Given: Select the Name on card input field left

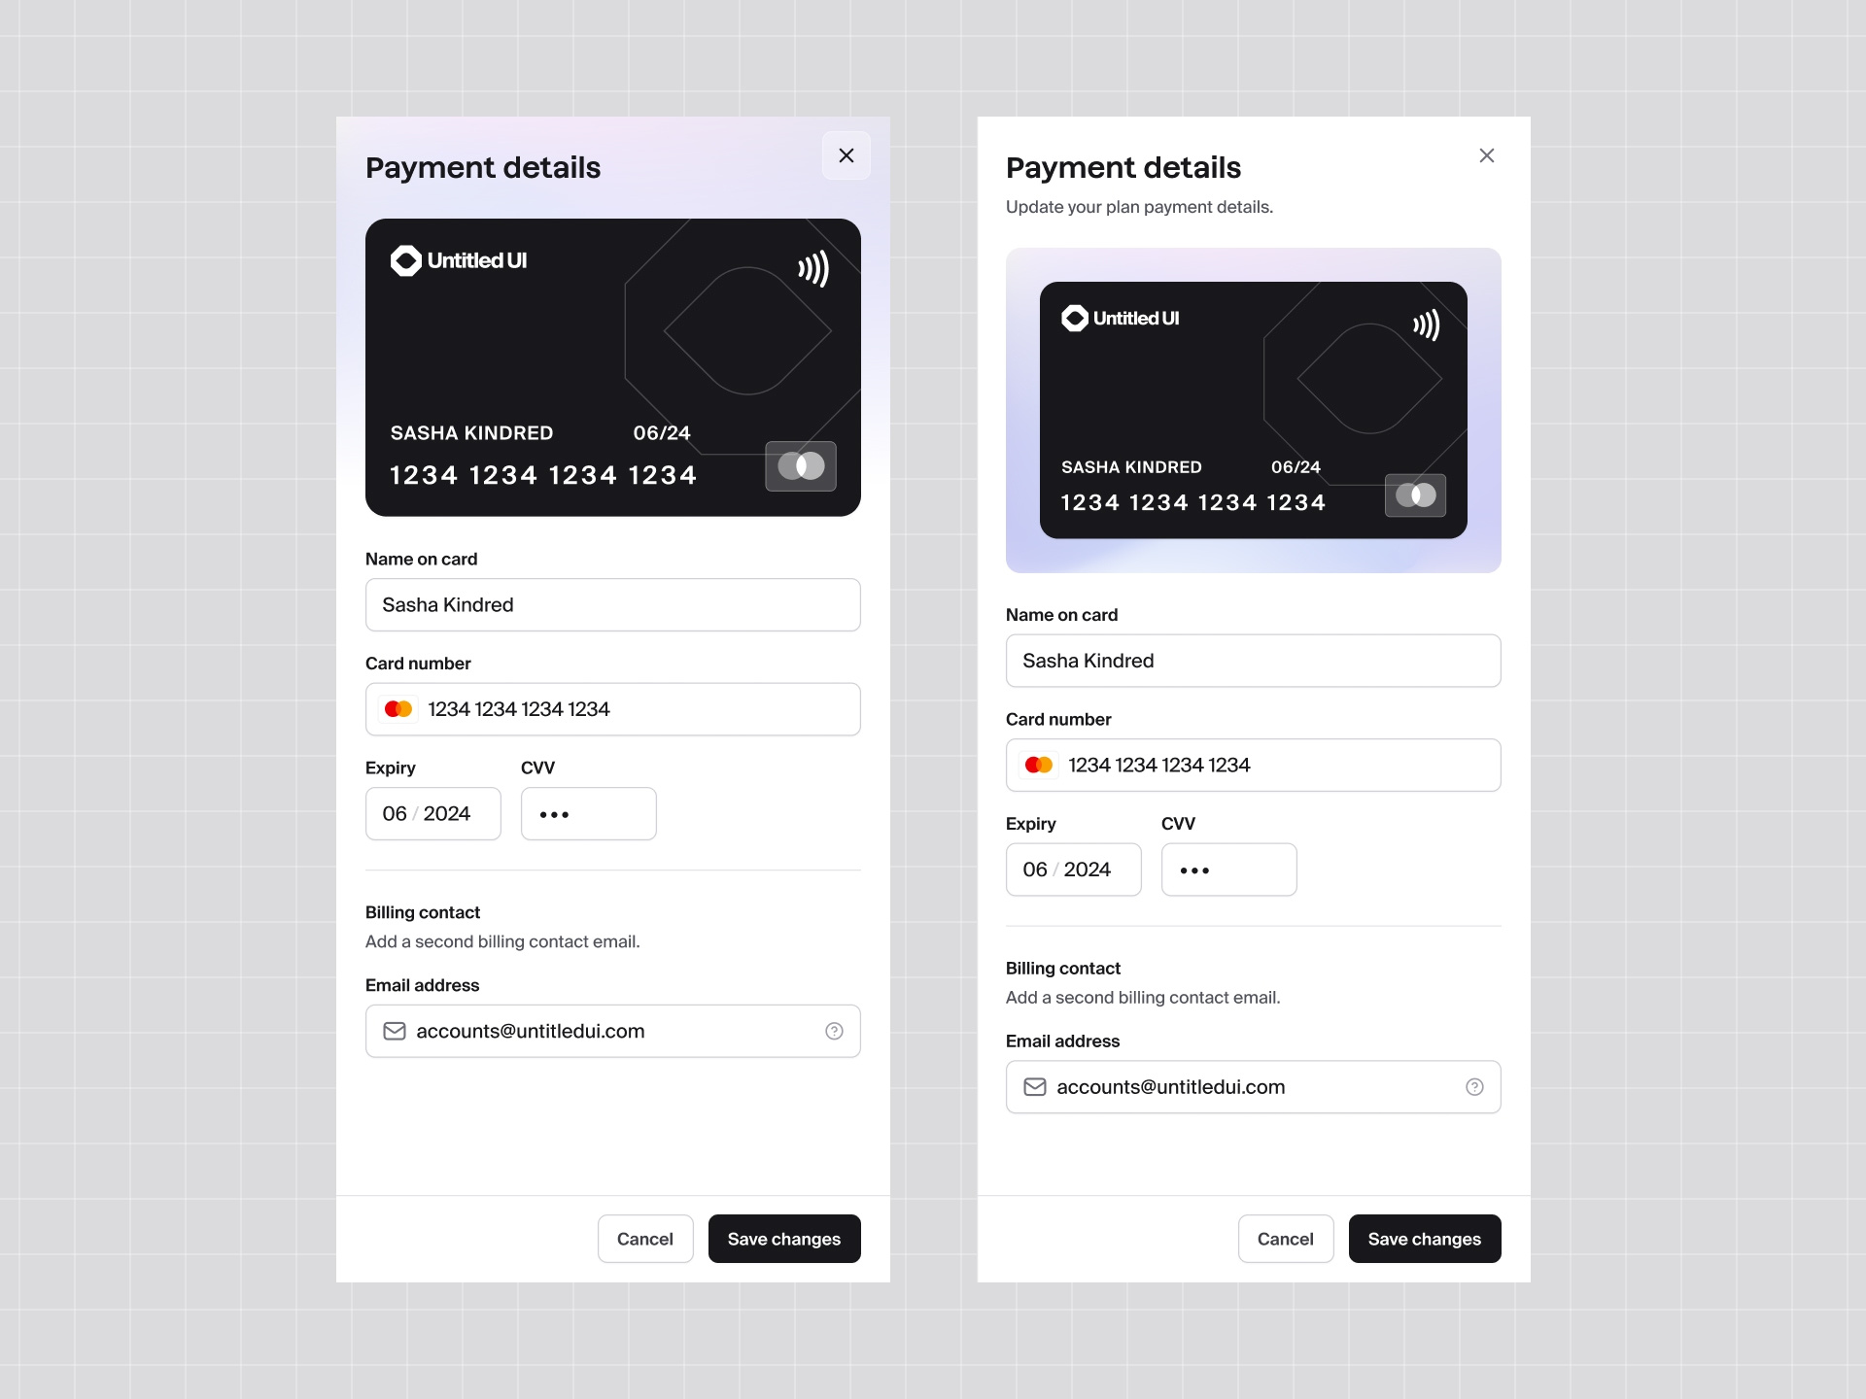Looking at the screenshot, I should pyautogui.click(x=612, y=604).
